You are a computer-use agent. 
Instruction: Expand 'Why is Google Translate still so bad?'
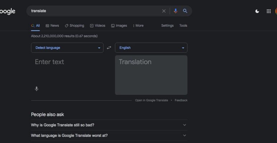click(x=109, y=125)
